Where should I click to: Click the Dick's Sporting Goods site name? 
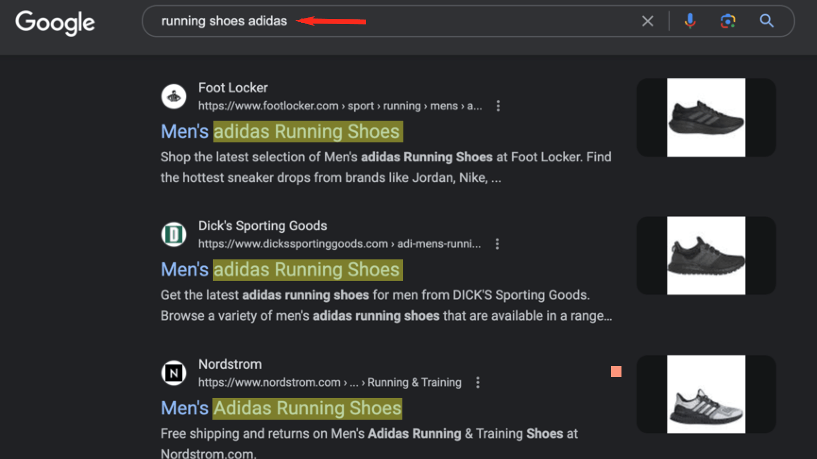pyautogui.click(x=263, y=226)
